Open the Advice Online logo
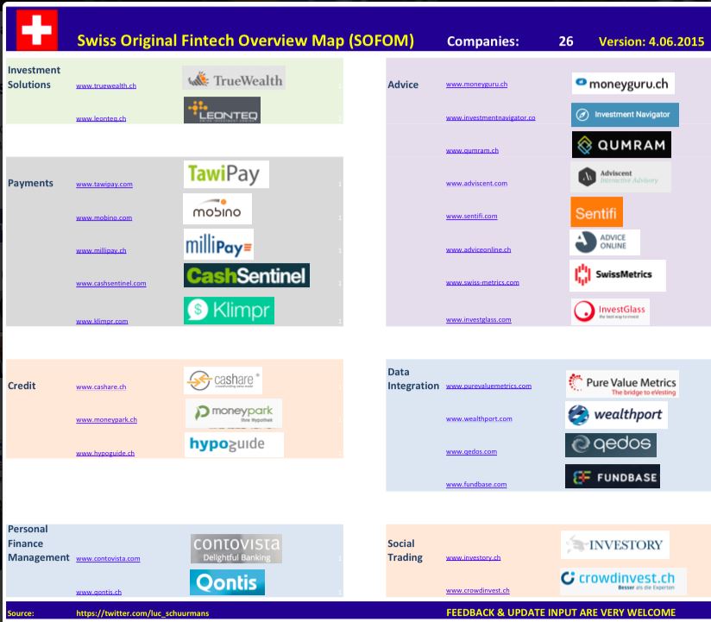Screen dimensions: 711x622 605,242
